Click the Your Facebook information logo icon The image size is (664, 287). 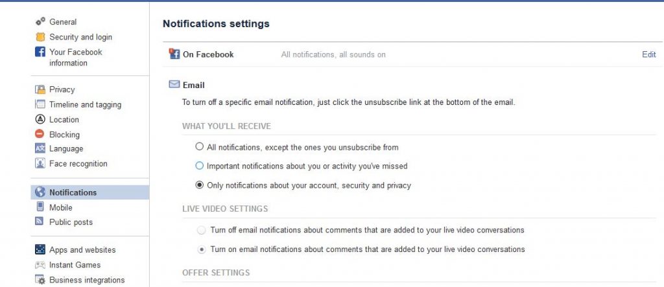pyautogui.click(x=40, y=52)
